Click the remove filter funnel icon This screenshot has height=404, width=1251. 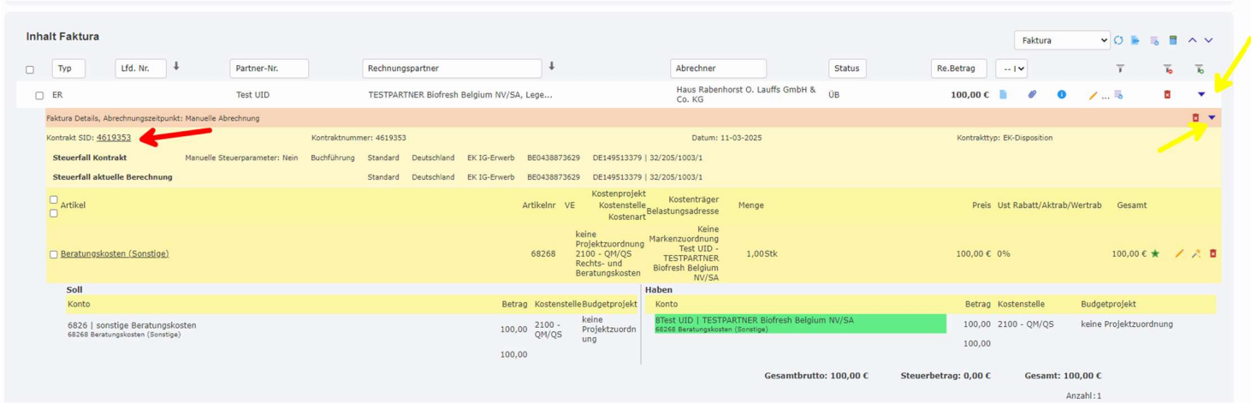[1167, 68]
